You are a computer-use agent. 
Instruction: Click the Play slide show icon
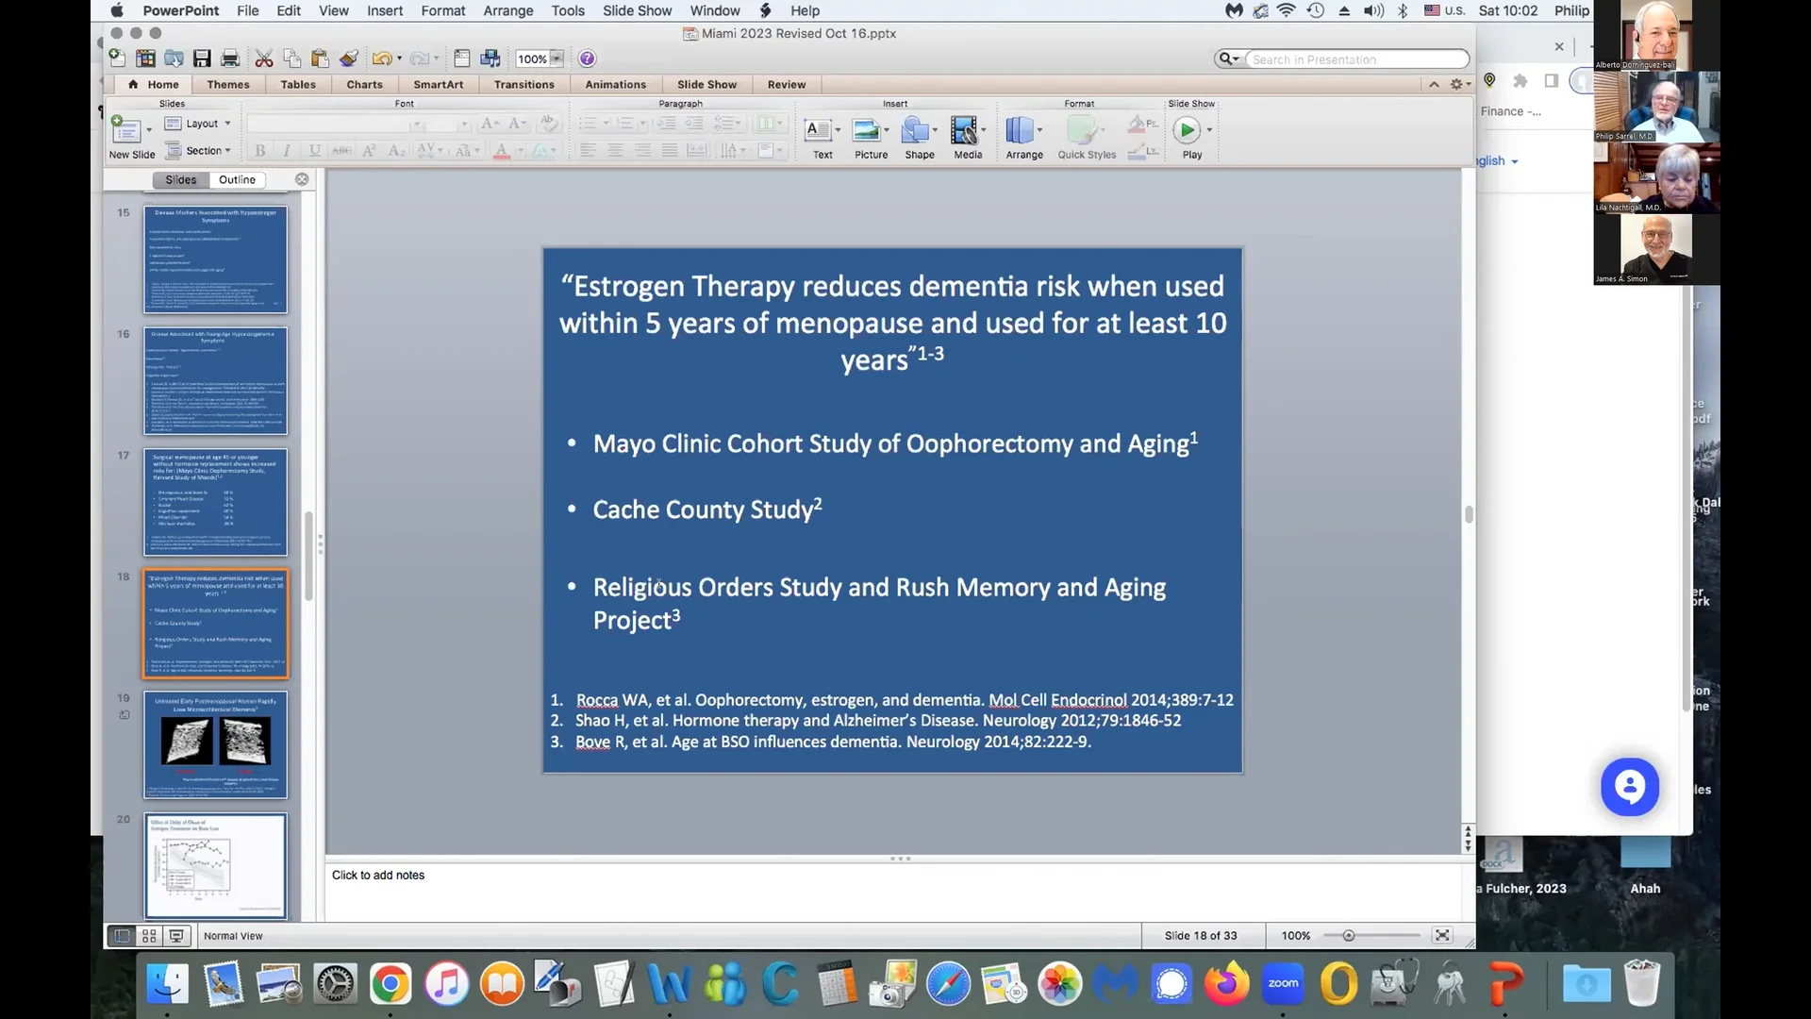[1187, 129]
